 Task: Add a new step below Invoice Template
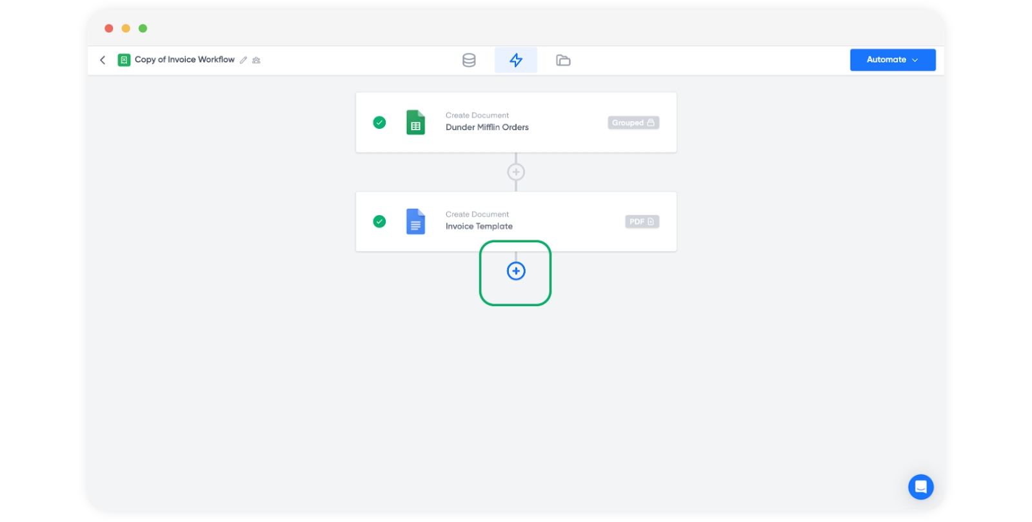point(516,271)
